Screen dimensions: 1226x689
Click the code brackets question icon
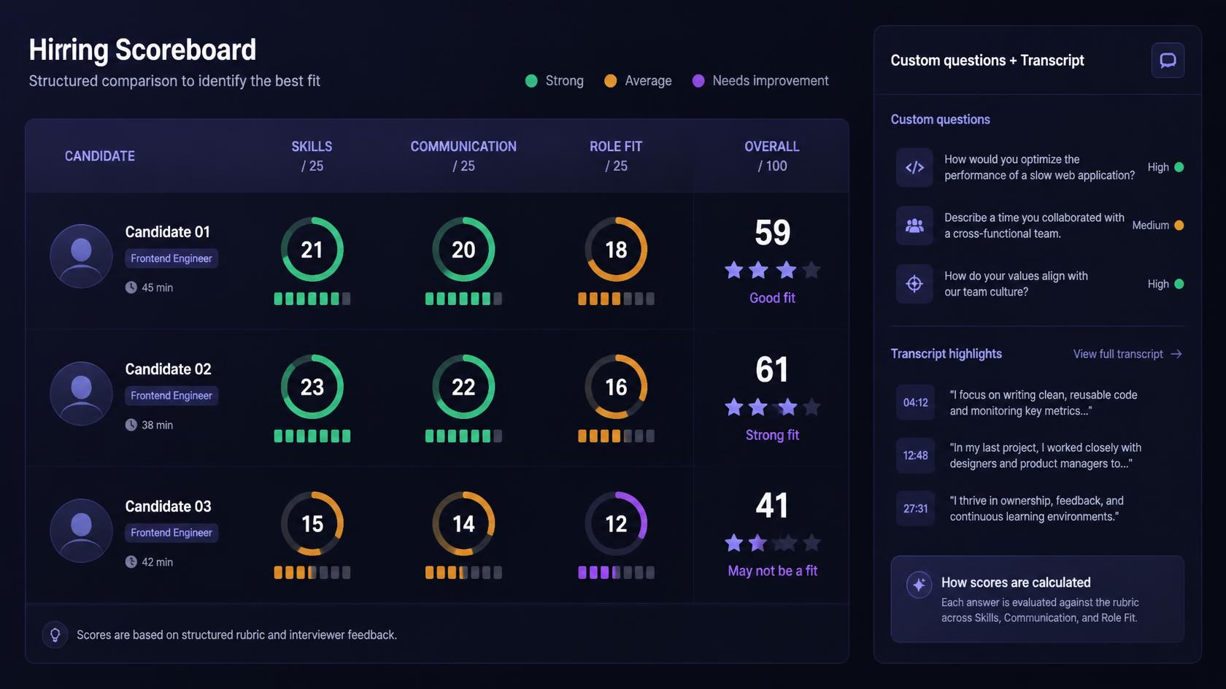914,167
